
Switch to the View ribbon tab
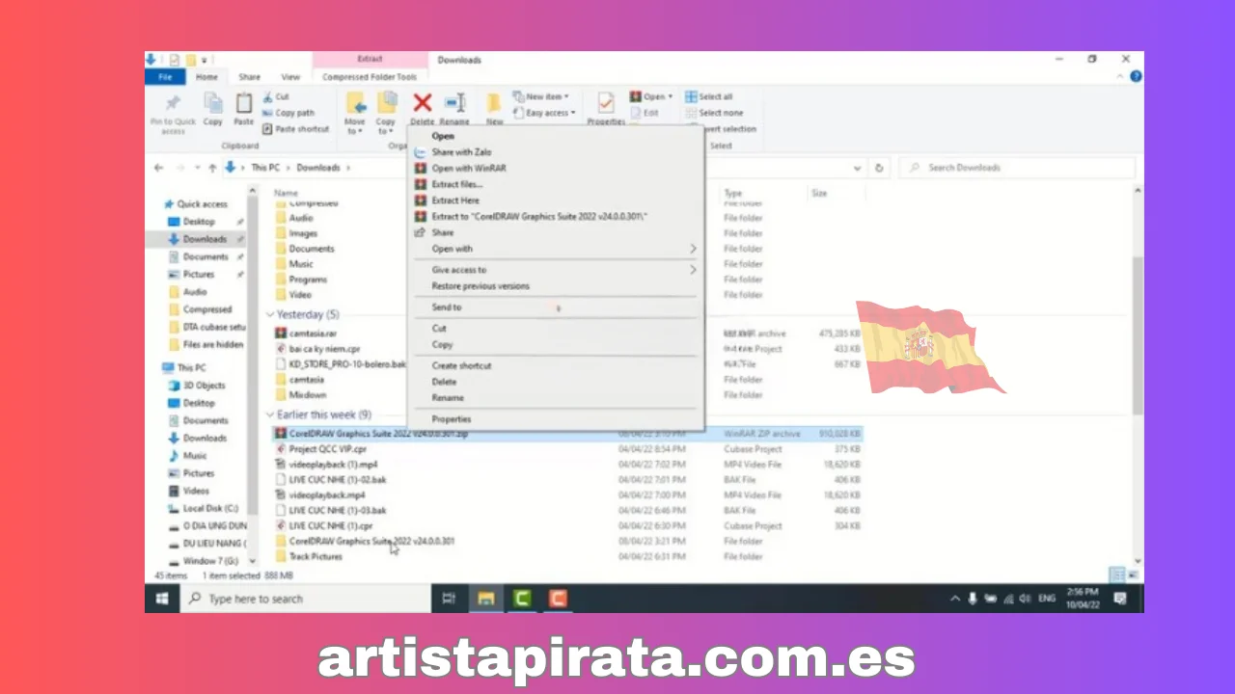coord(290,77)
